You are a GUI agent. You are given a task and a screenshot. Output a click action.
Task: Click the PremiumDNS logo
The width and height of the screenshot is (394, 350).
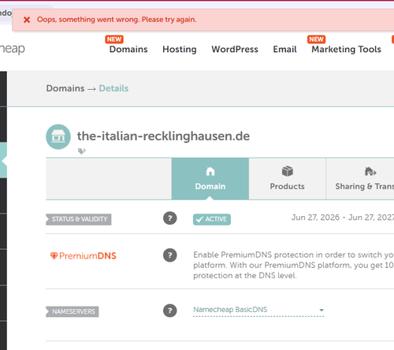point(83,255)
